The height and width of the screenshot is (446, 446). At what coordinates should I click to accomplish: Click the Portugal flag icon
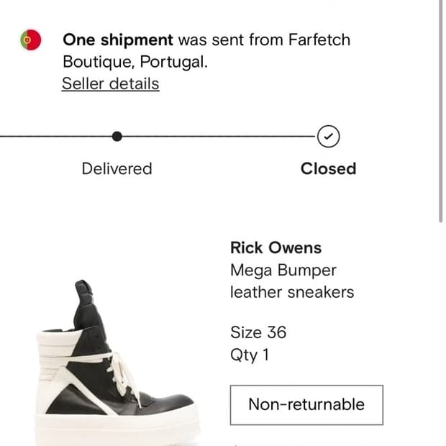31,40
